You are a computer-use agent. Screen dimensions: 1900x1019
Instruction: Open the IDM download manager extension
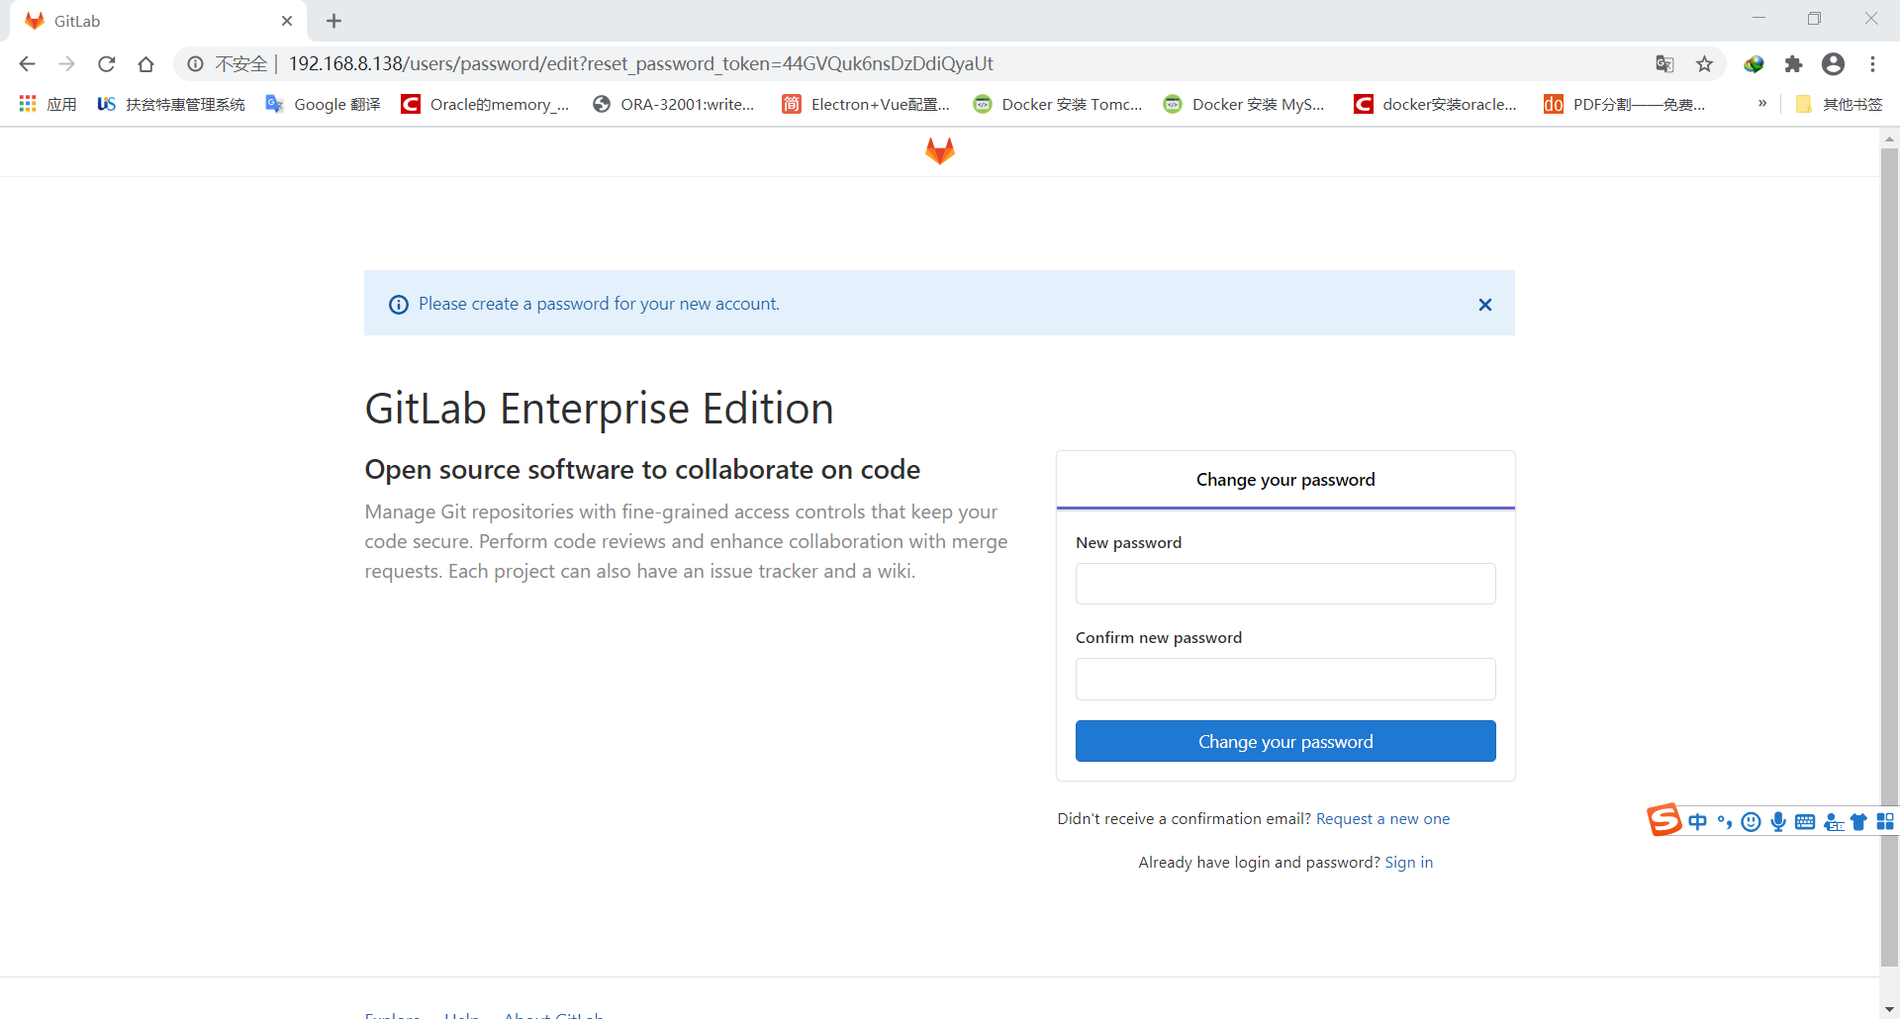(1754, 63)
